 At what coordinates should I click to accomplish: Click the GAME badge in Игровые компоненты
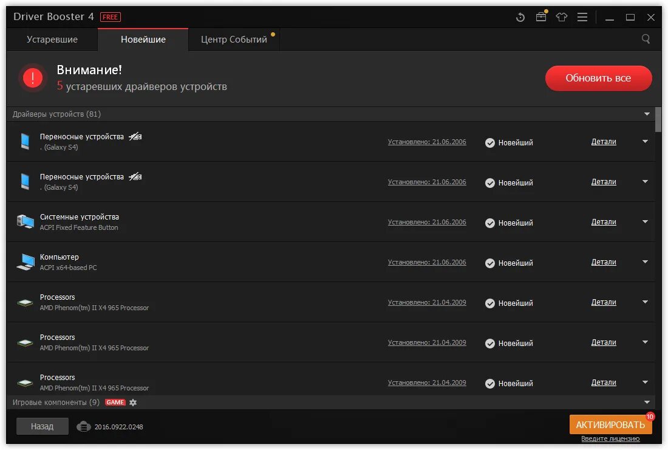(115, 402)
